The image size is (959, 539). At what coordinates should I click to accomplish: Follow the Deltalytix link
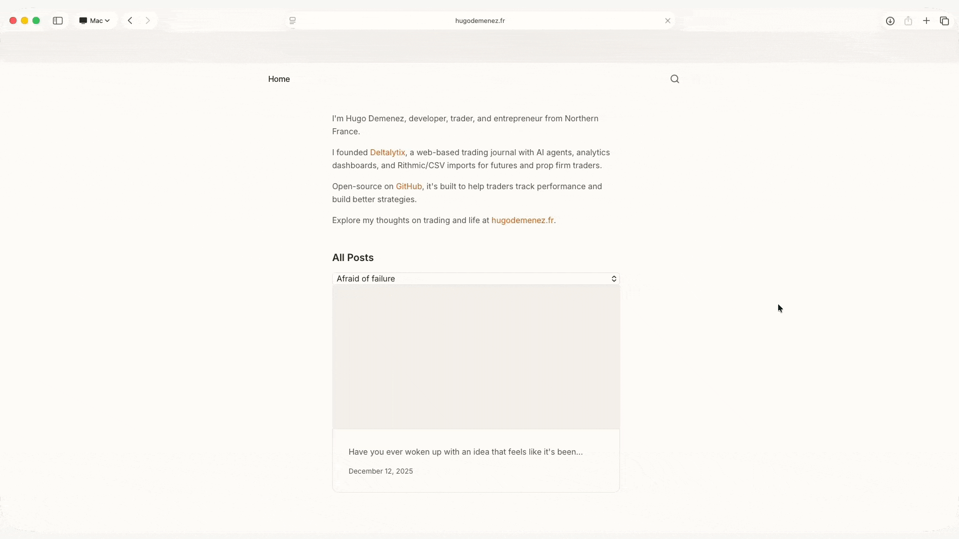click(387, 152)
